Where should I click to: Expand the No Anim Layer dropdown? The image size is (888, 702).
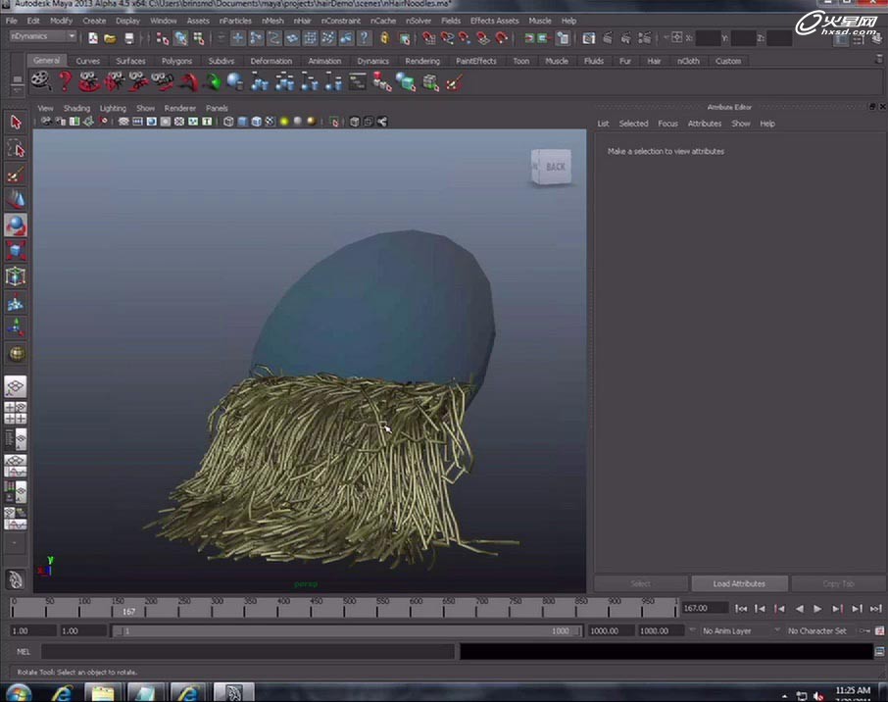coord(739,631)
